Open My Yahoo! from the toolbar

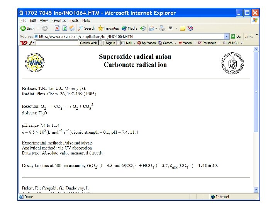pyautogui.click(x=147, y=43)
